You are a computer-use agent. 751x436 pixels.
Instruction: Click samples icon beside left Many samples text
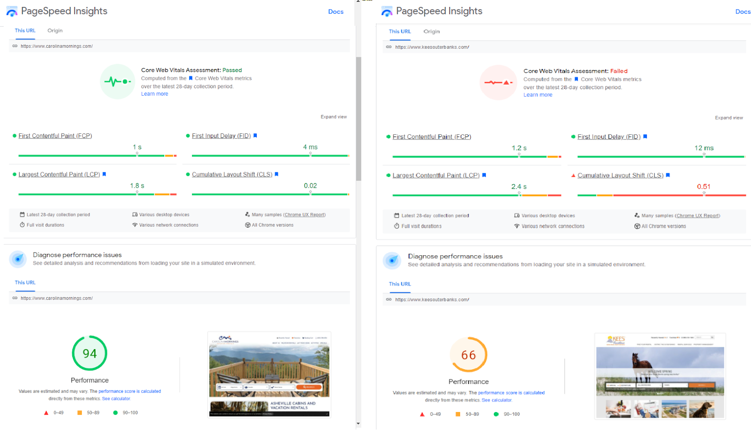247,214
